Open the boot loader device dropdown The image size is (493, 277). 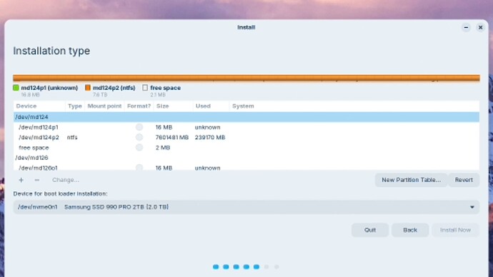[246, 207]
